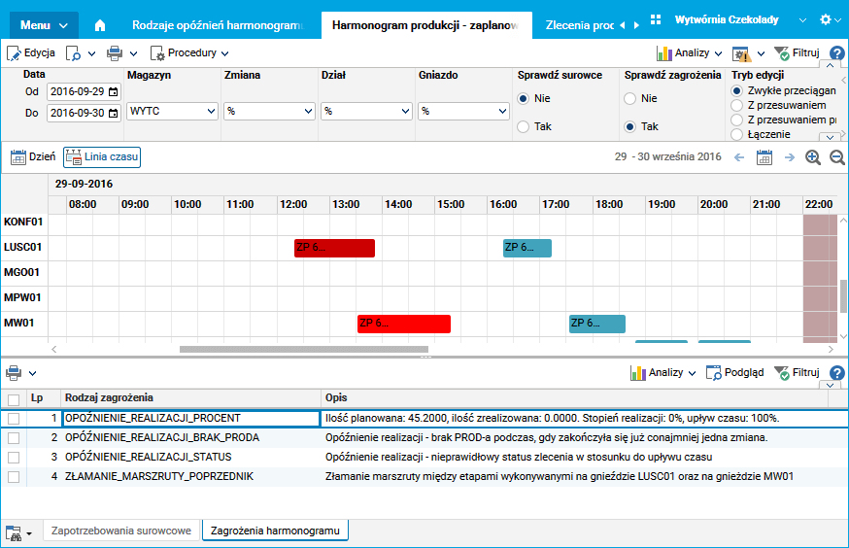Image resolution: width=849 pixels, height=548 pixels.
Task: Select Nie under Sprawdź zagrożenia
Action: [x=629, y=98]
